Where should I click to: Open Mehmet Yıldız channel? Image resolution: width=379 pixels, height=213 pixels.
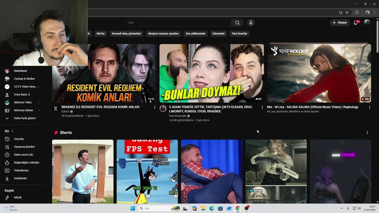[x=23, y=102]
